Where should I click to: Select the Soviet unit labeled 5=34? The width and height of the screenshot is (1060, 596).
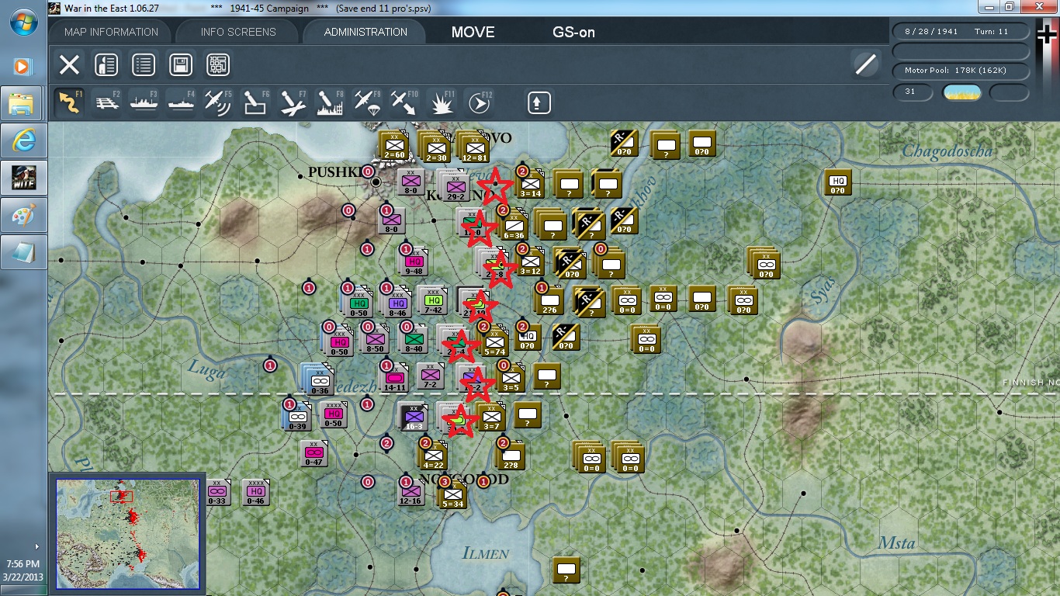coord(453,494)
